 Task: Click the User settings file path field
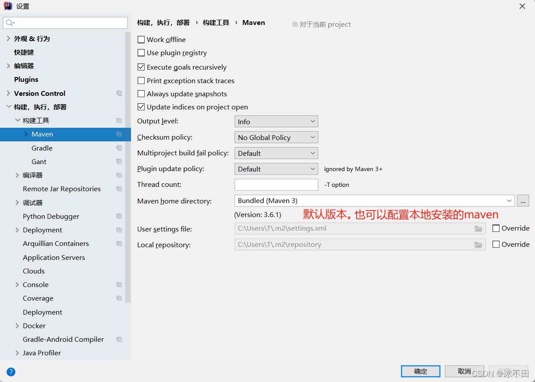[360, 228]
